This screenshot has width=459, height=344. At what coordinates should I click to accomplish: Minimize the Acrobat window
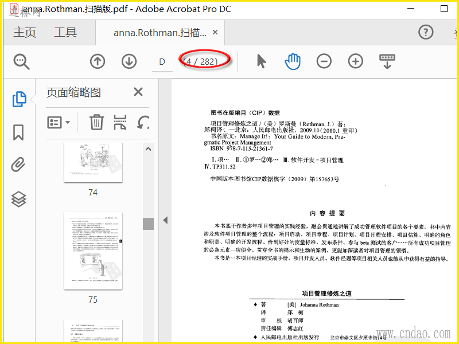411,9
